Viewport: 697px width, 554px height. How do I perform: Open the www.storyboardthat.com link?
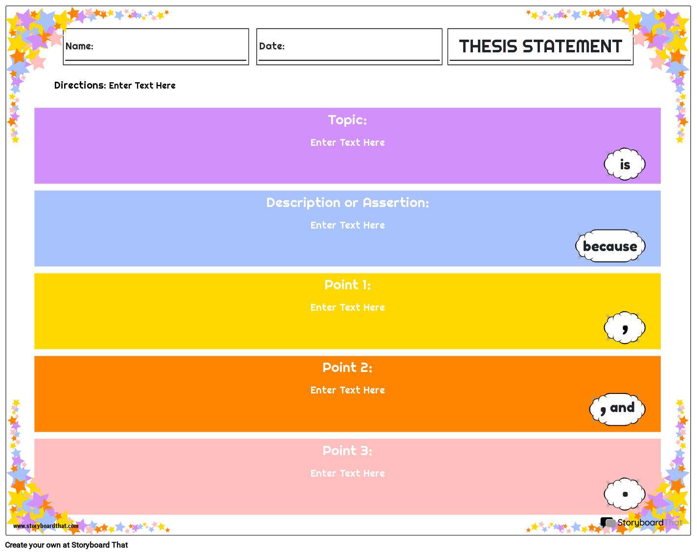click(45, 526)
